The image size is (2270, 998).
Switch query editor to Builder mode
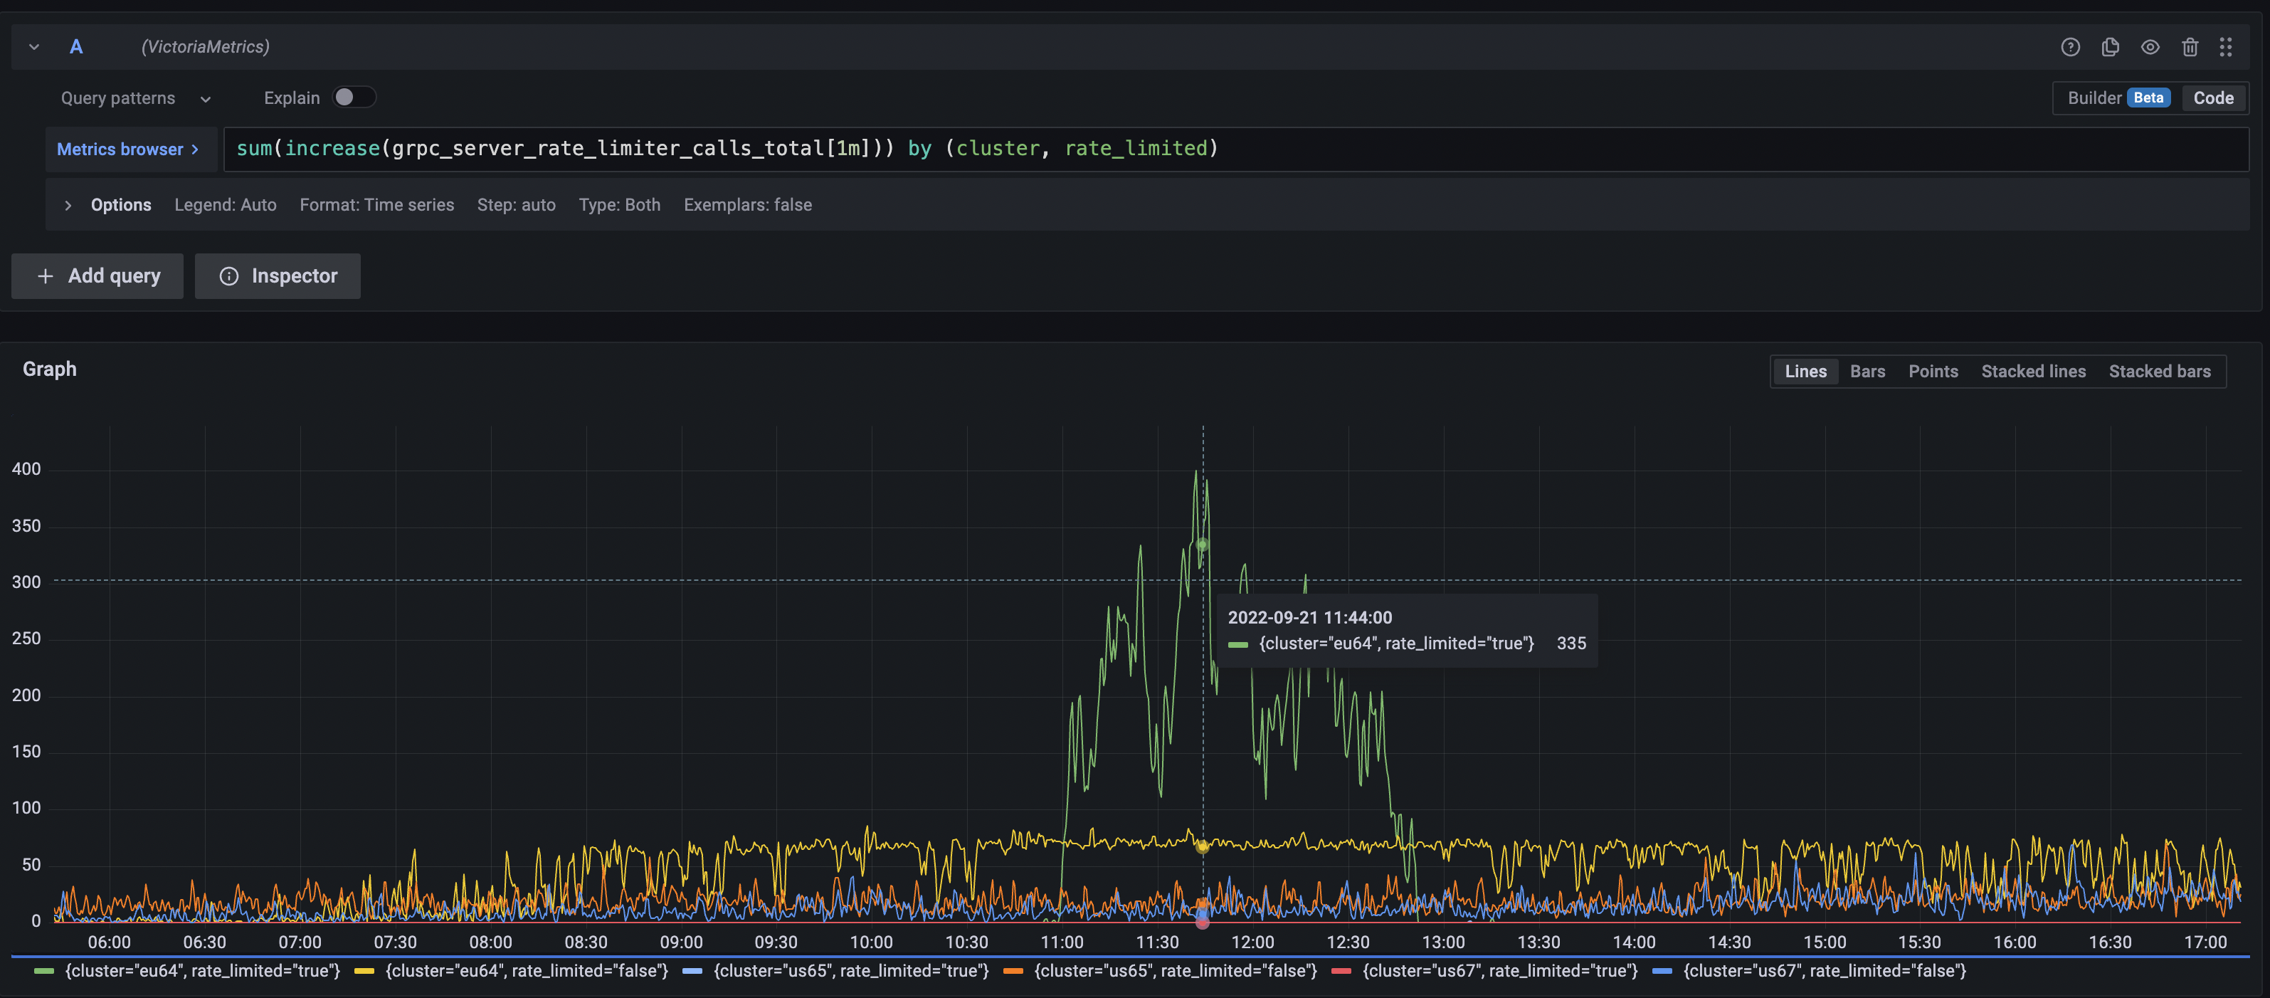click(2096, 98)
